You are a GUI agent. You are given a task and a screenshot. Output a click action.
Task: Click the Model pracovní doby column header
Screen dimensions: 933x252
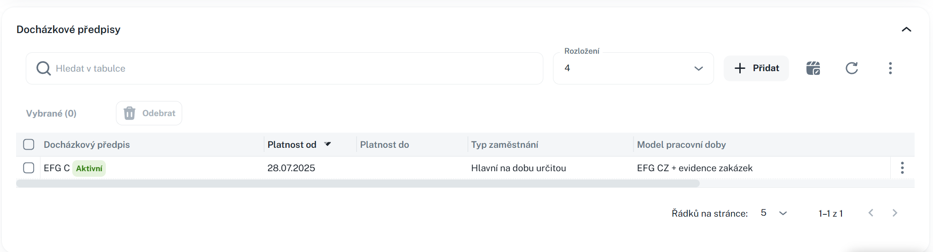681,145
